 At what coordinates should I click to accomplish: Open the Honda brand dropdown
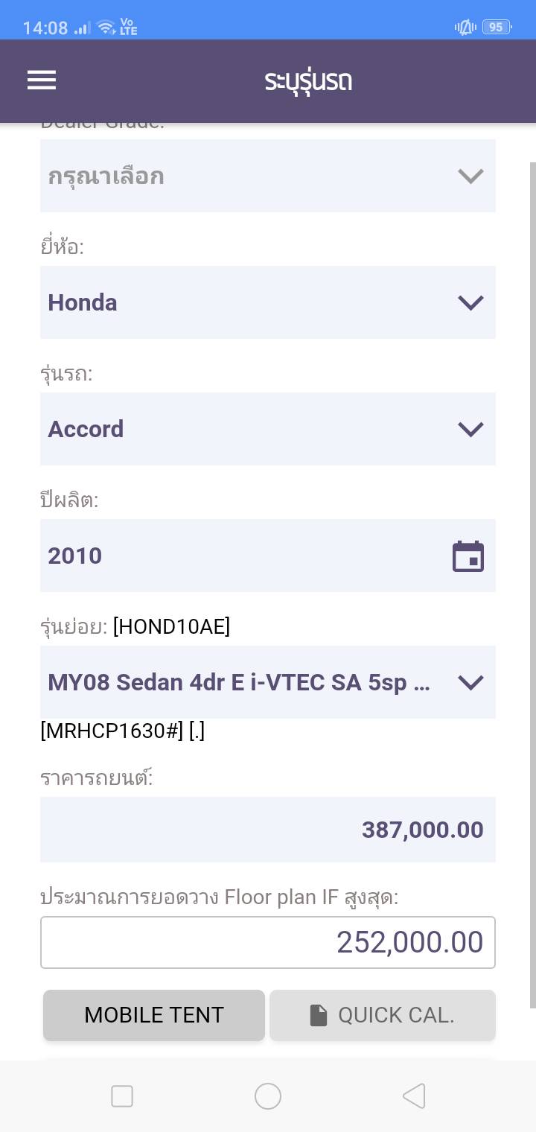click(268, 302)
